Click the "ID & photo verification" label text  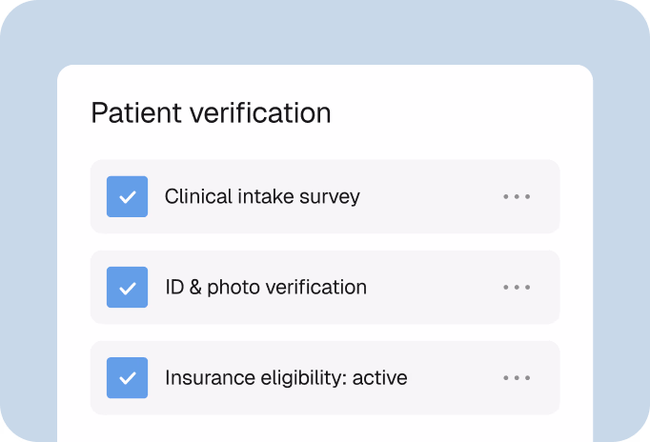tap(265, 287)
